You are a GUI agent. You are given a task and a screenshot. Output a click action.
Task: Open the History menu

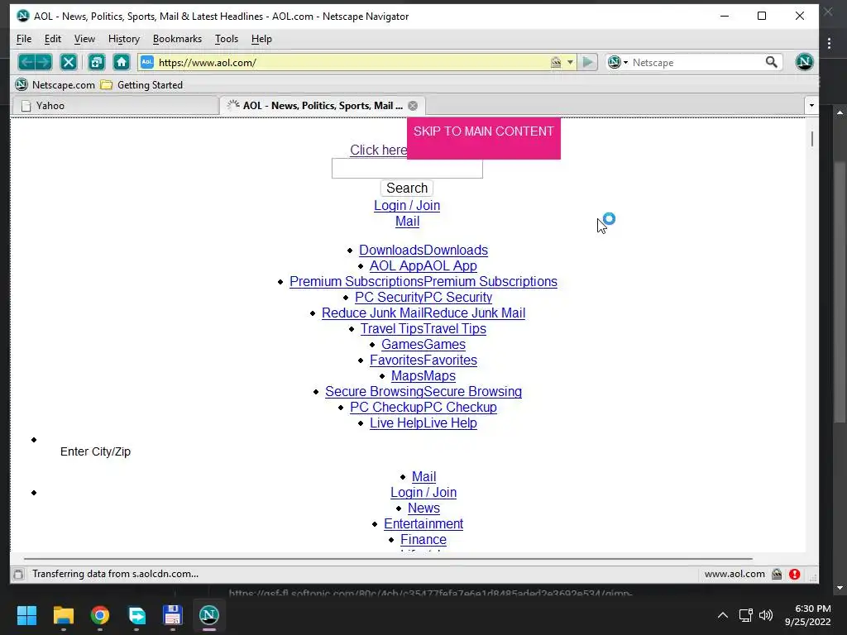(124, 39)
